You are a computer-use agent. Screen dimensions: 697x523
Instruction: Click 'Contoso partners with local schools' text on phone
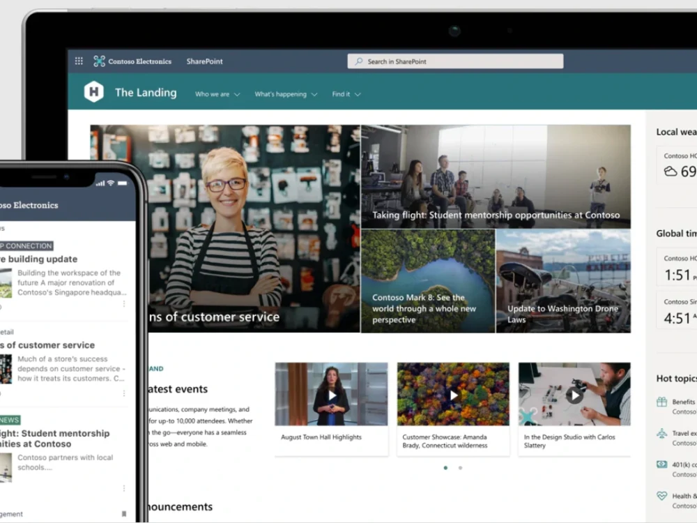(66, 462)
